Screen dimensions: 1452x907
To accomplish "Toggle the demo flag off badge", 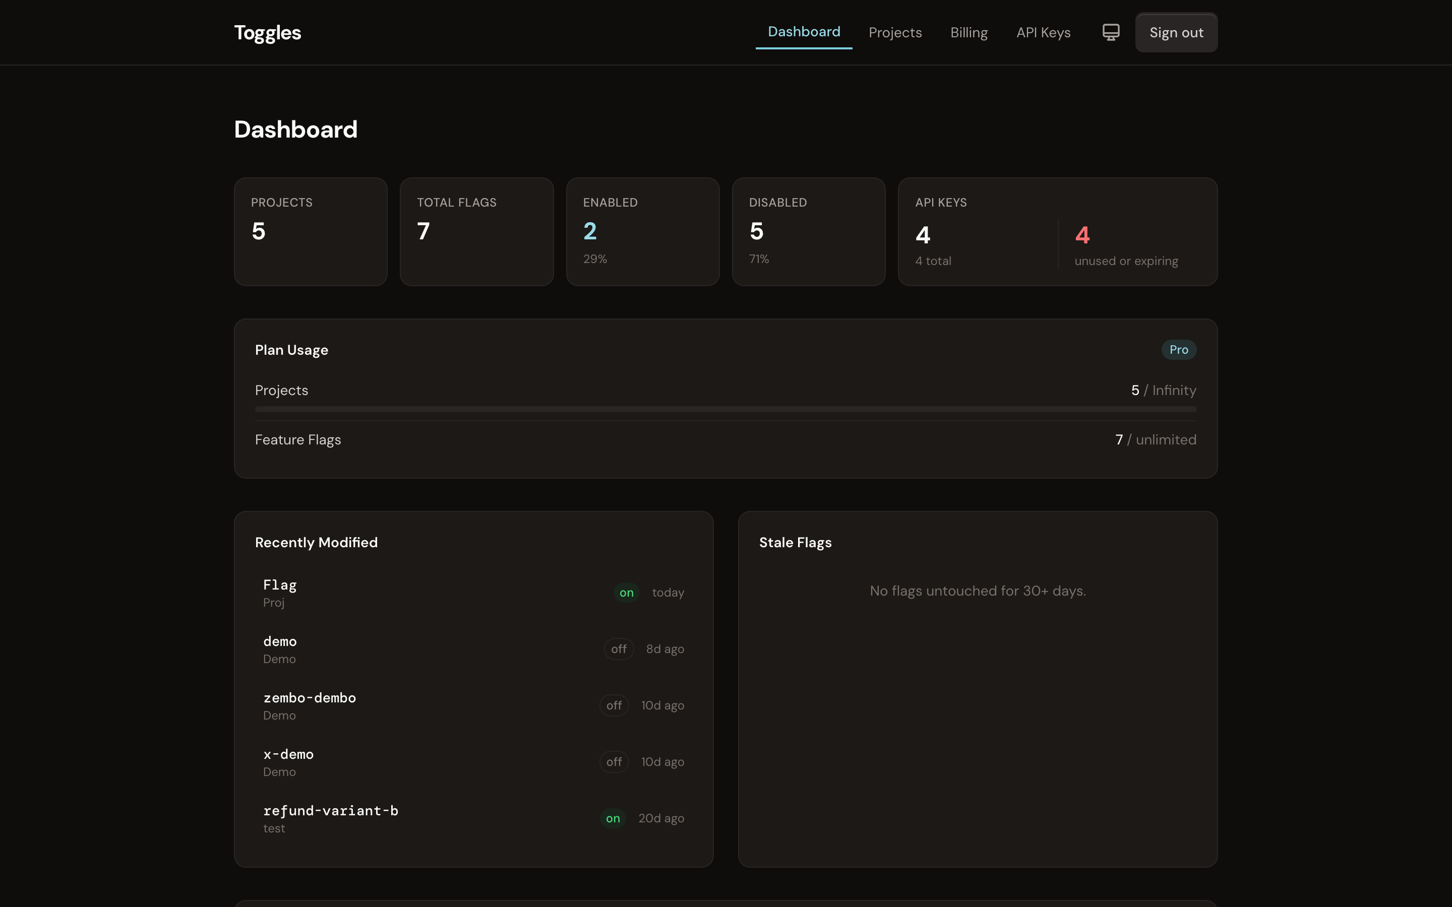I will click(x=618, y=649).
